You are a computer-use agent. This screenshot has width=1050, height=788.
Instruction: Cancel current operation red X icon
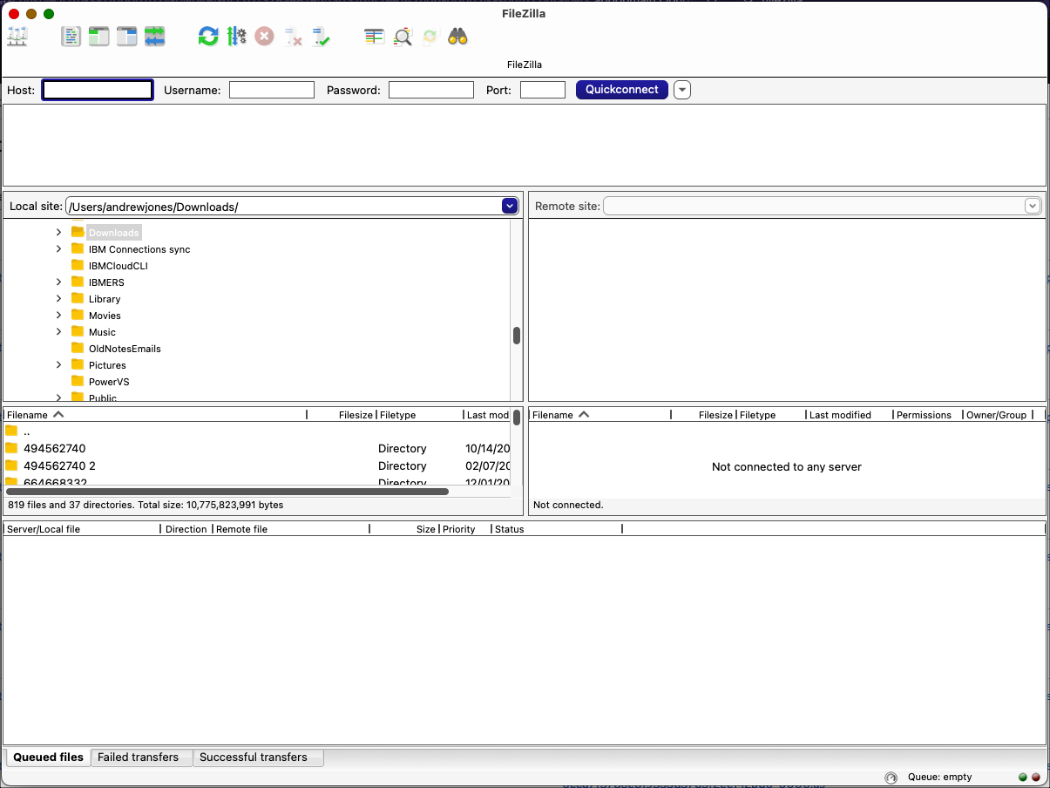click(x=264, y=37)
